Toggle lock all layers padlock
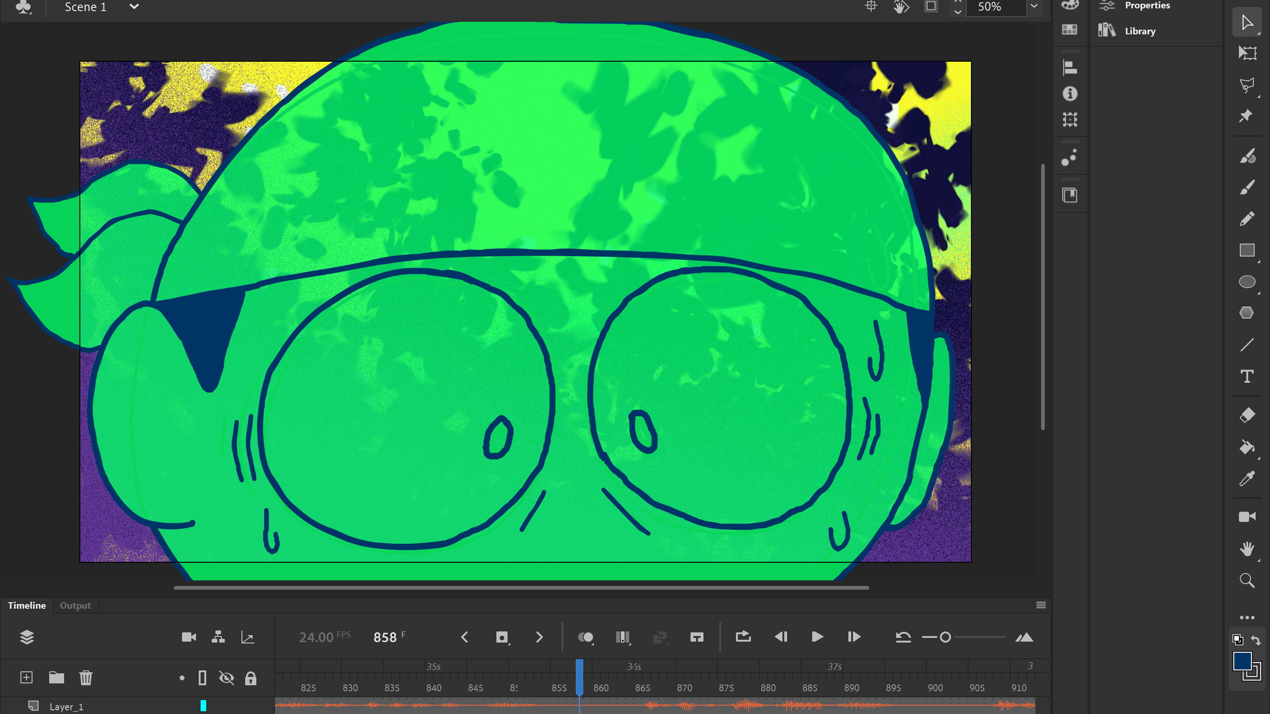The width and height of the screenshot is (1270, 714). [x=250, y=678]
